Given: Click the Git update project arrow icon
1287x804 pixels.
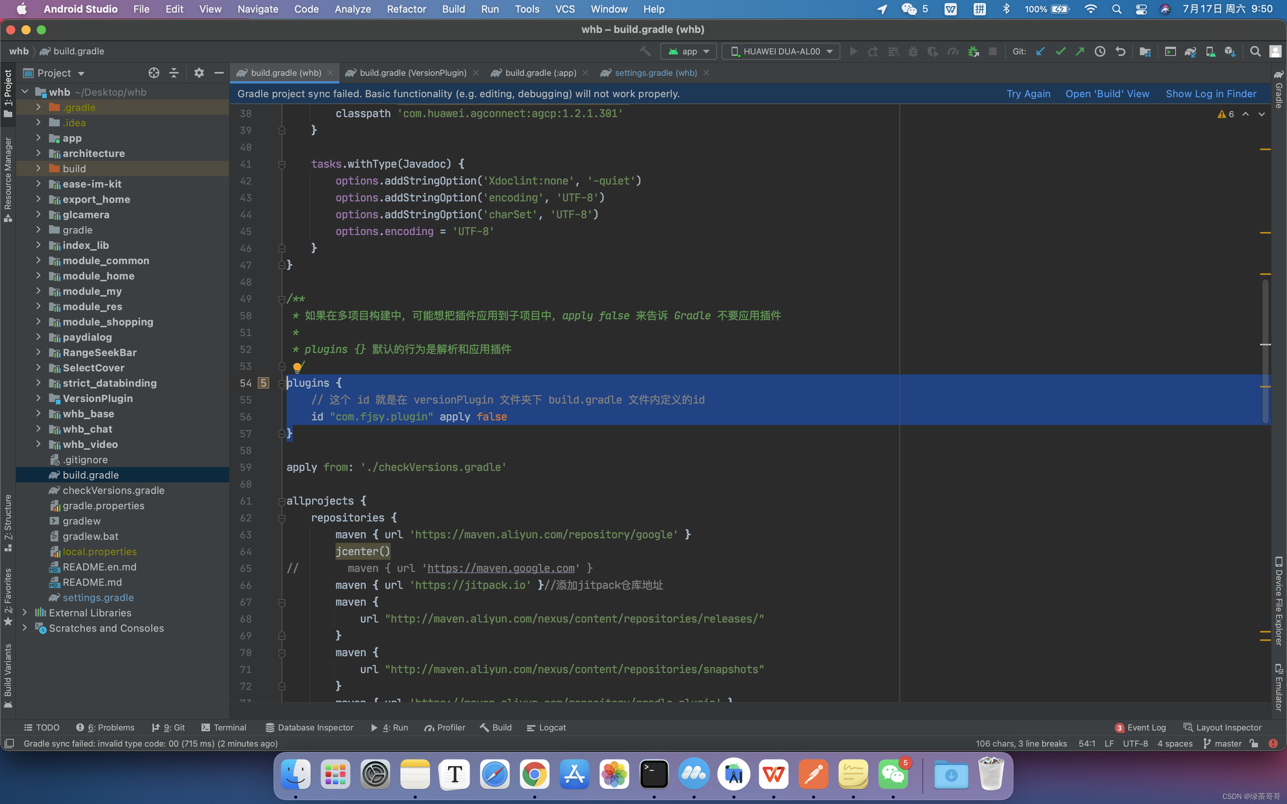Looking at the screenshot, I should click(1040, 52).
